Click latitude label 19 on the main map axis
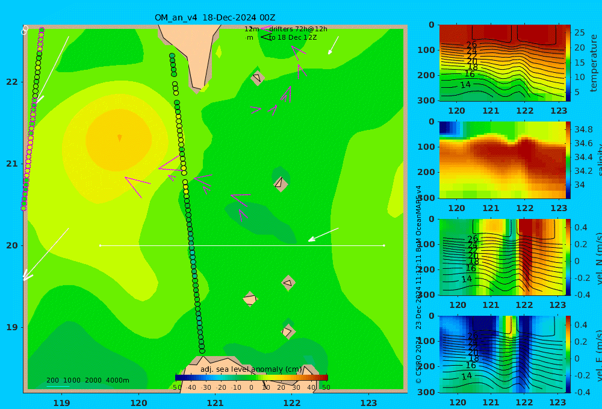The width and height of the screenshot is (602, 409). pos(12,327)
